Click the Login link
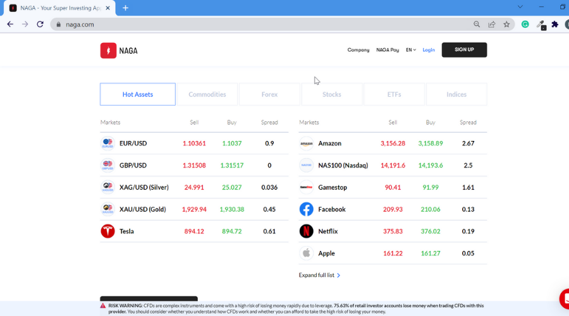569x316 pixels. [429, 50]
